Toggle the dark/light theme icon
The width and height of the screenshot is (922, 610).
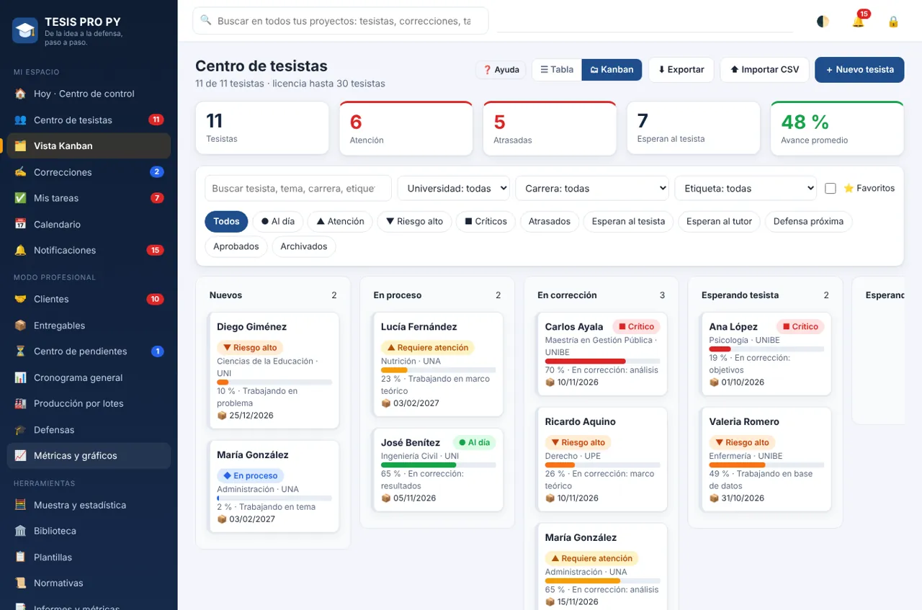823,22
